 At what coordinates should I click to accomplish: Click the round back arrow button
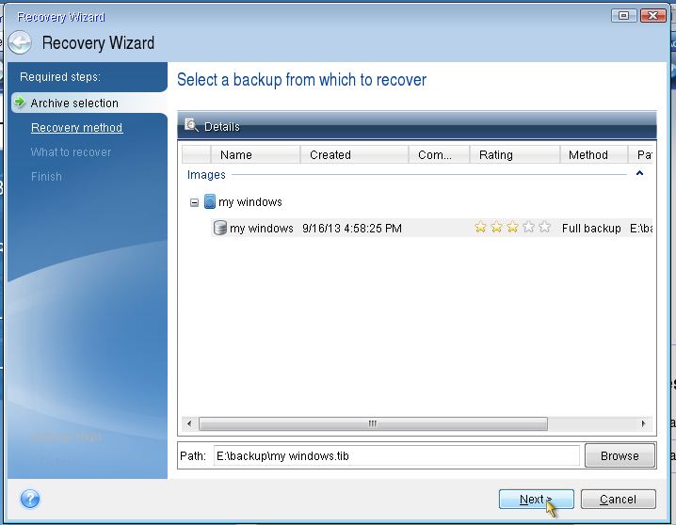pyautogui.click(x=20, y=42)
